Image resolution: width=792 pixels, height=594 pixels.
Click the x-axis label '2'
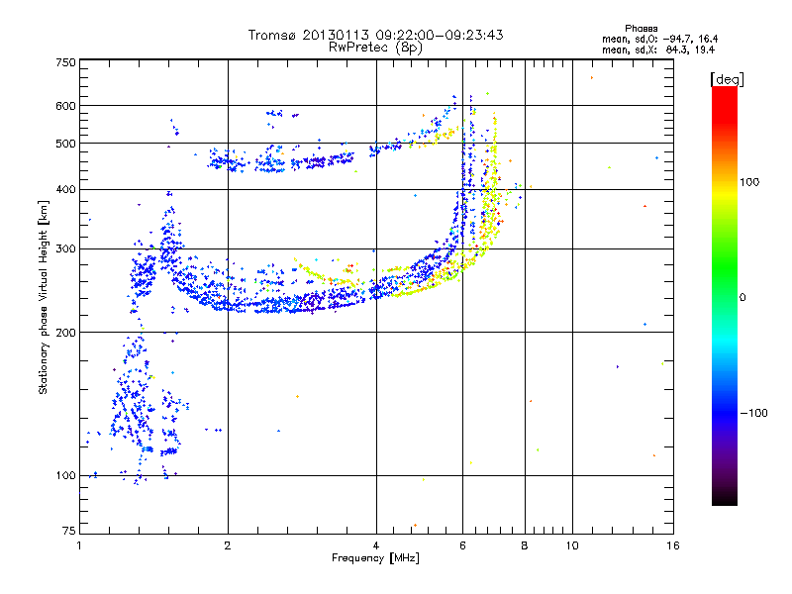(x=228, y=545)
